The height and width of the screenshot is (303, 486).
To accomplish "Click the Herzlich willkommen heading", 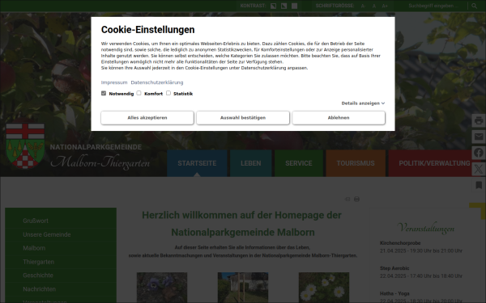I will click(x=241, y=224).
